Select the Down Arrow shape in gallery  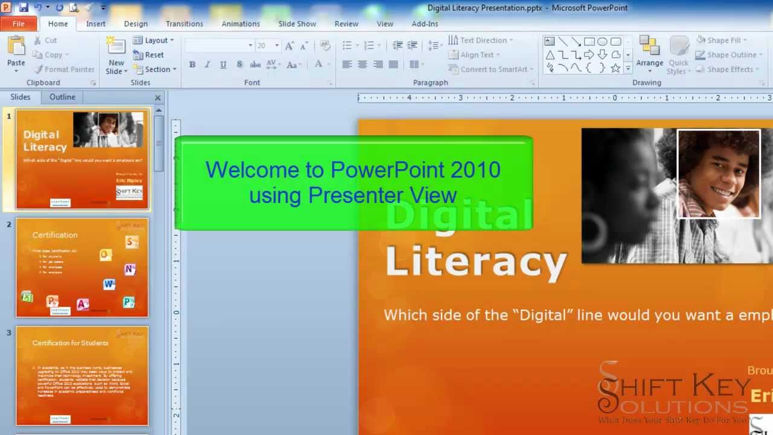(603, 55)
